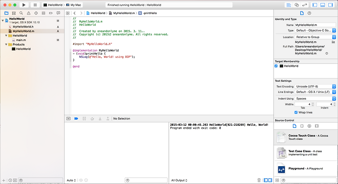Add a new file with plus button

click(x=4, y=180)
